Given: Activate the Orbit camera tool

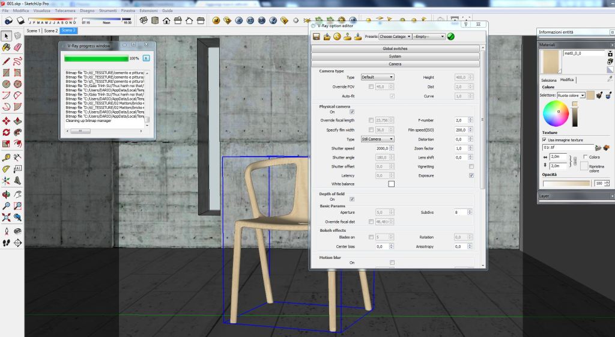Looking at the screenshot, I should (6, 195).
